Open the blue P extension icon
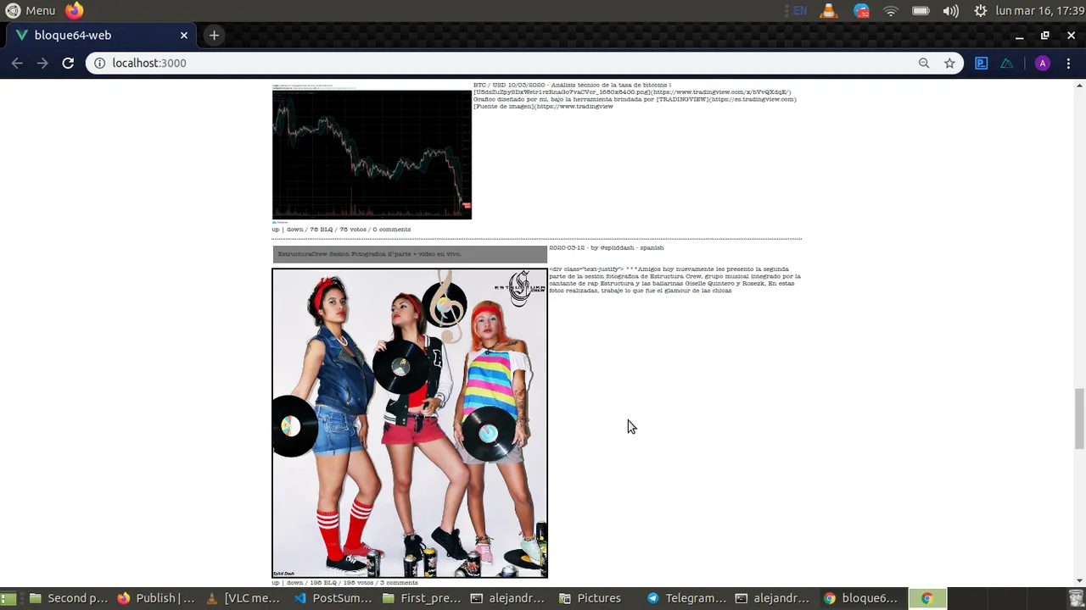Viewport: 1086px width, 610px height. 982,63
